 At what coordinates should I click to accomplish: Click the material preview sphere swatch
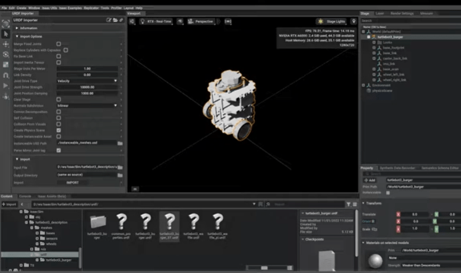377,261
